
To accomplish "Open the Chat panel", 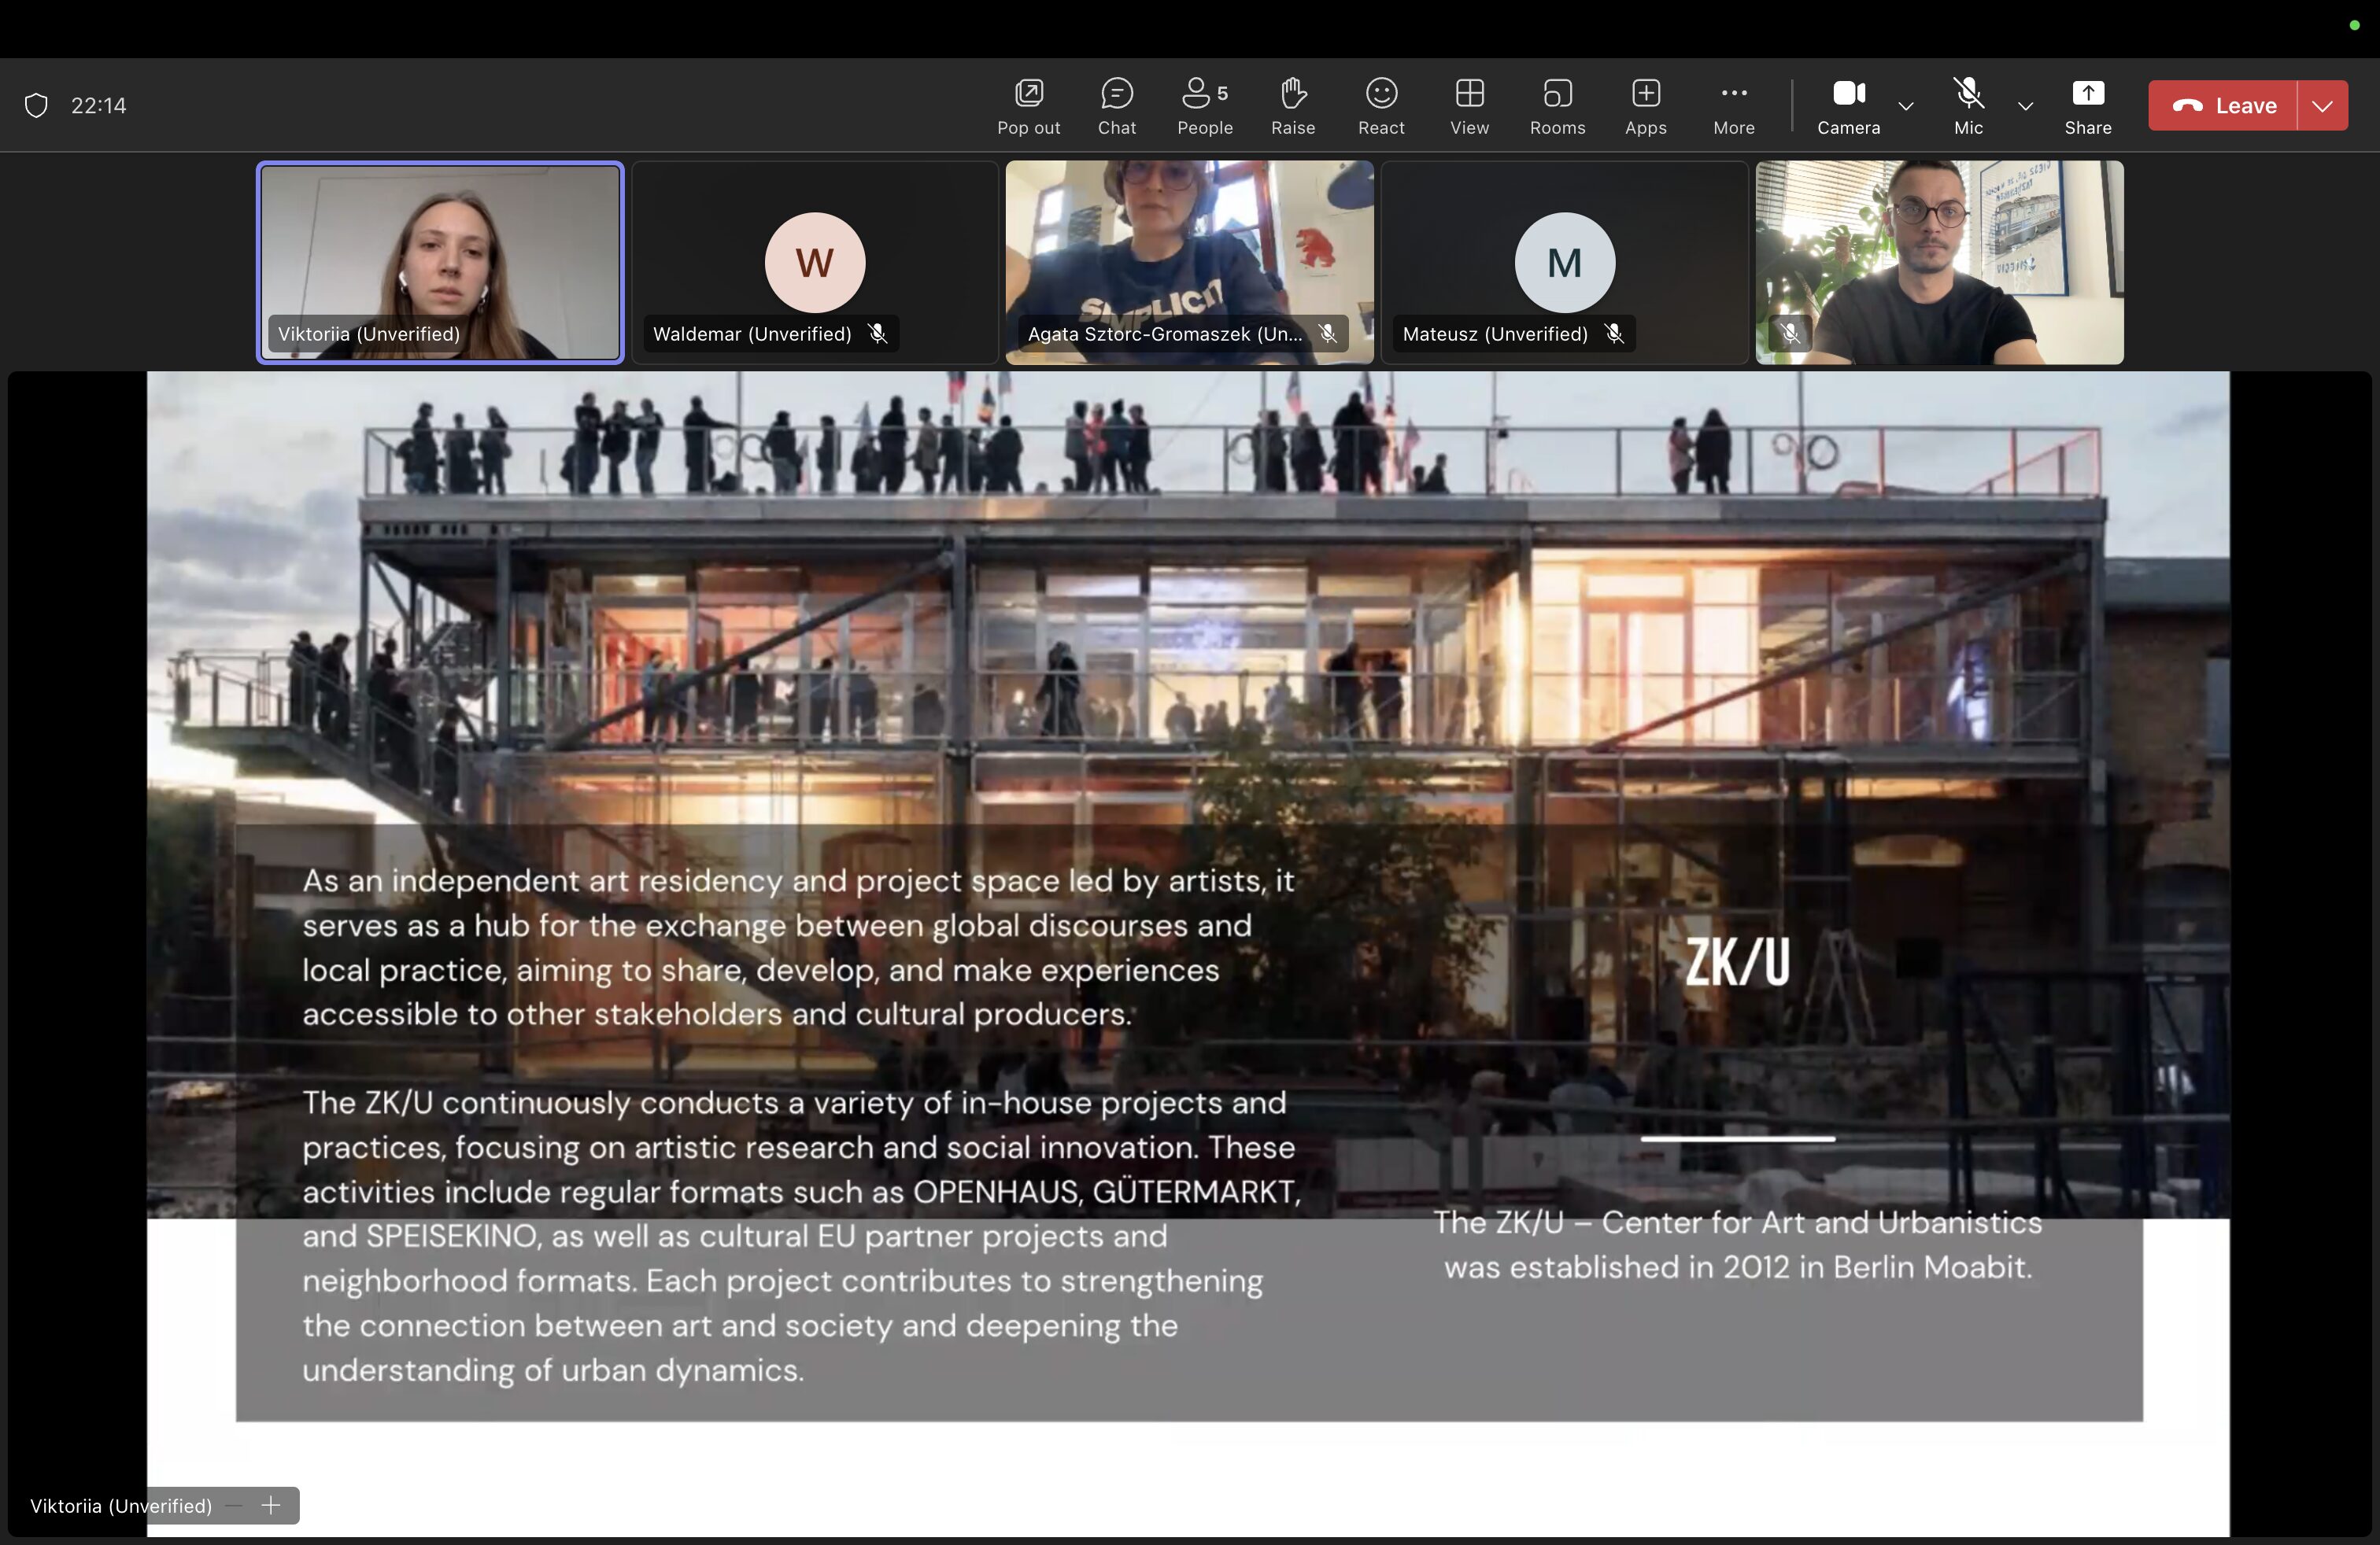I will coord(1116,106).
